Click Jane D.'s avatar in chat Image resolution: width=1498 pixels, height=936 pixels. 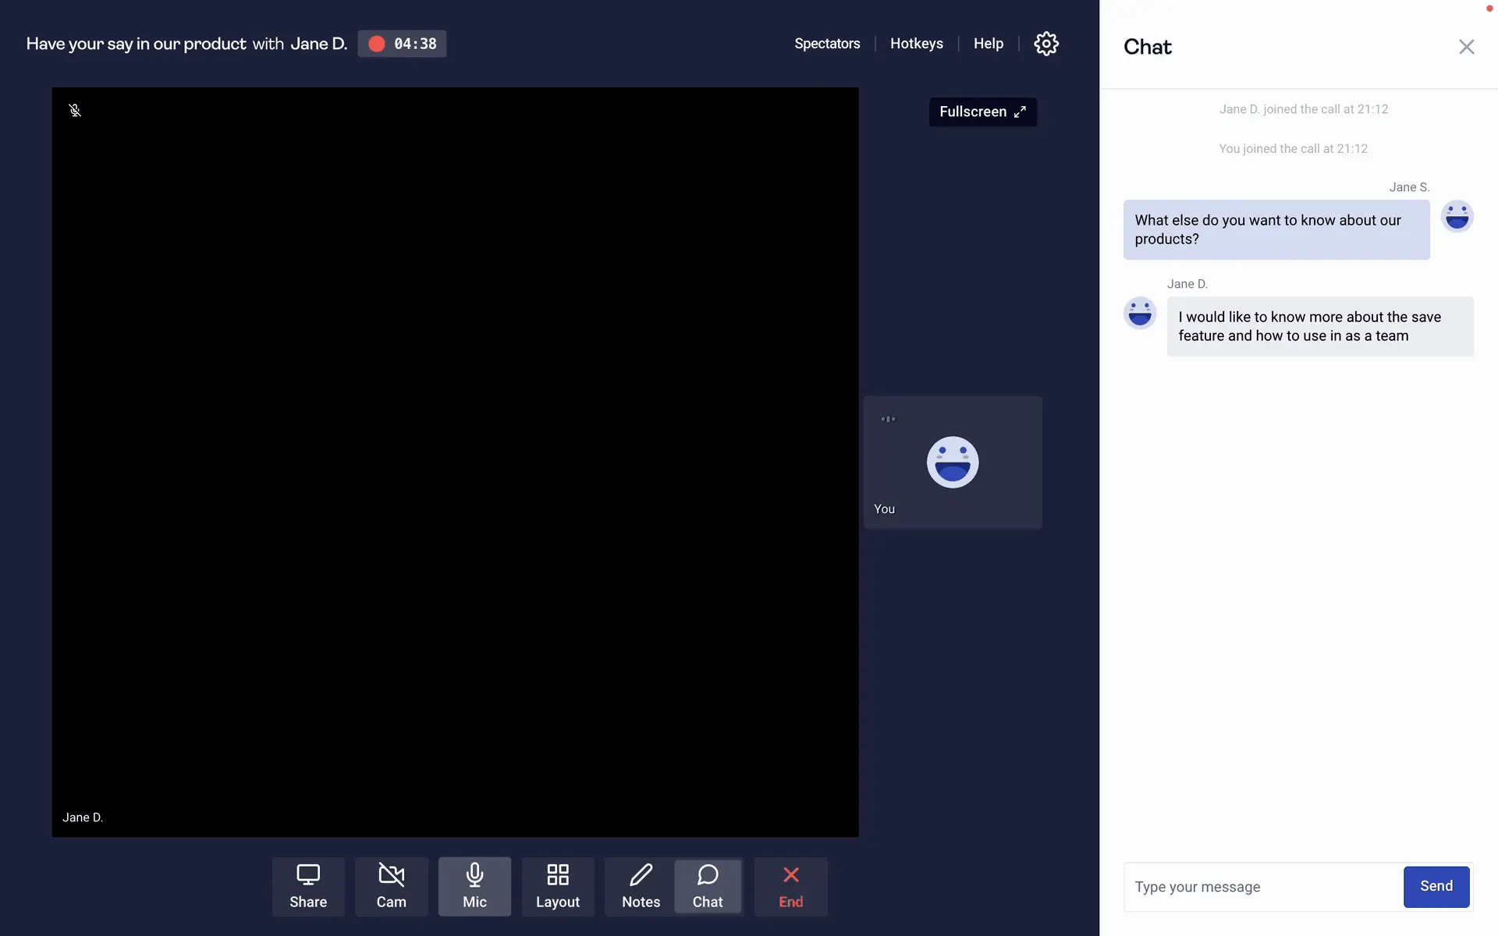(x=1140, y=313)
